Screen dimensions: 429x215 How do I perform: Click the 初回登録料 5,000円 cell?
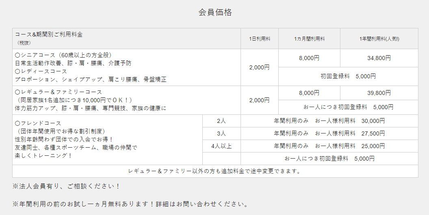pyautogui.click(x=348, y=76)
